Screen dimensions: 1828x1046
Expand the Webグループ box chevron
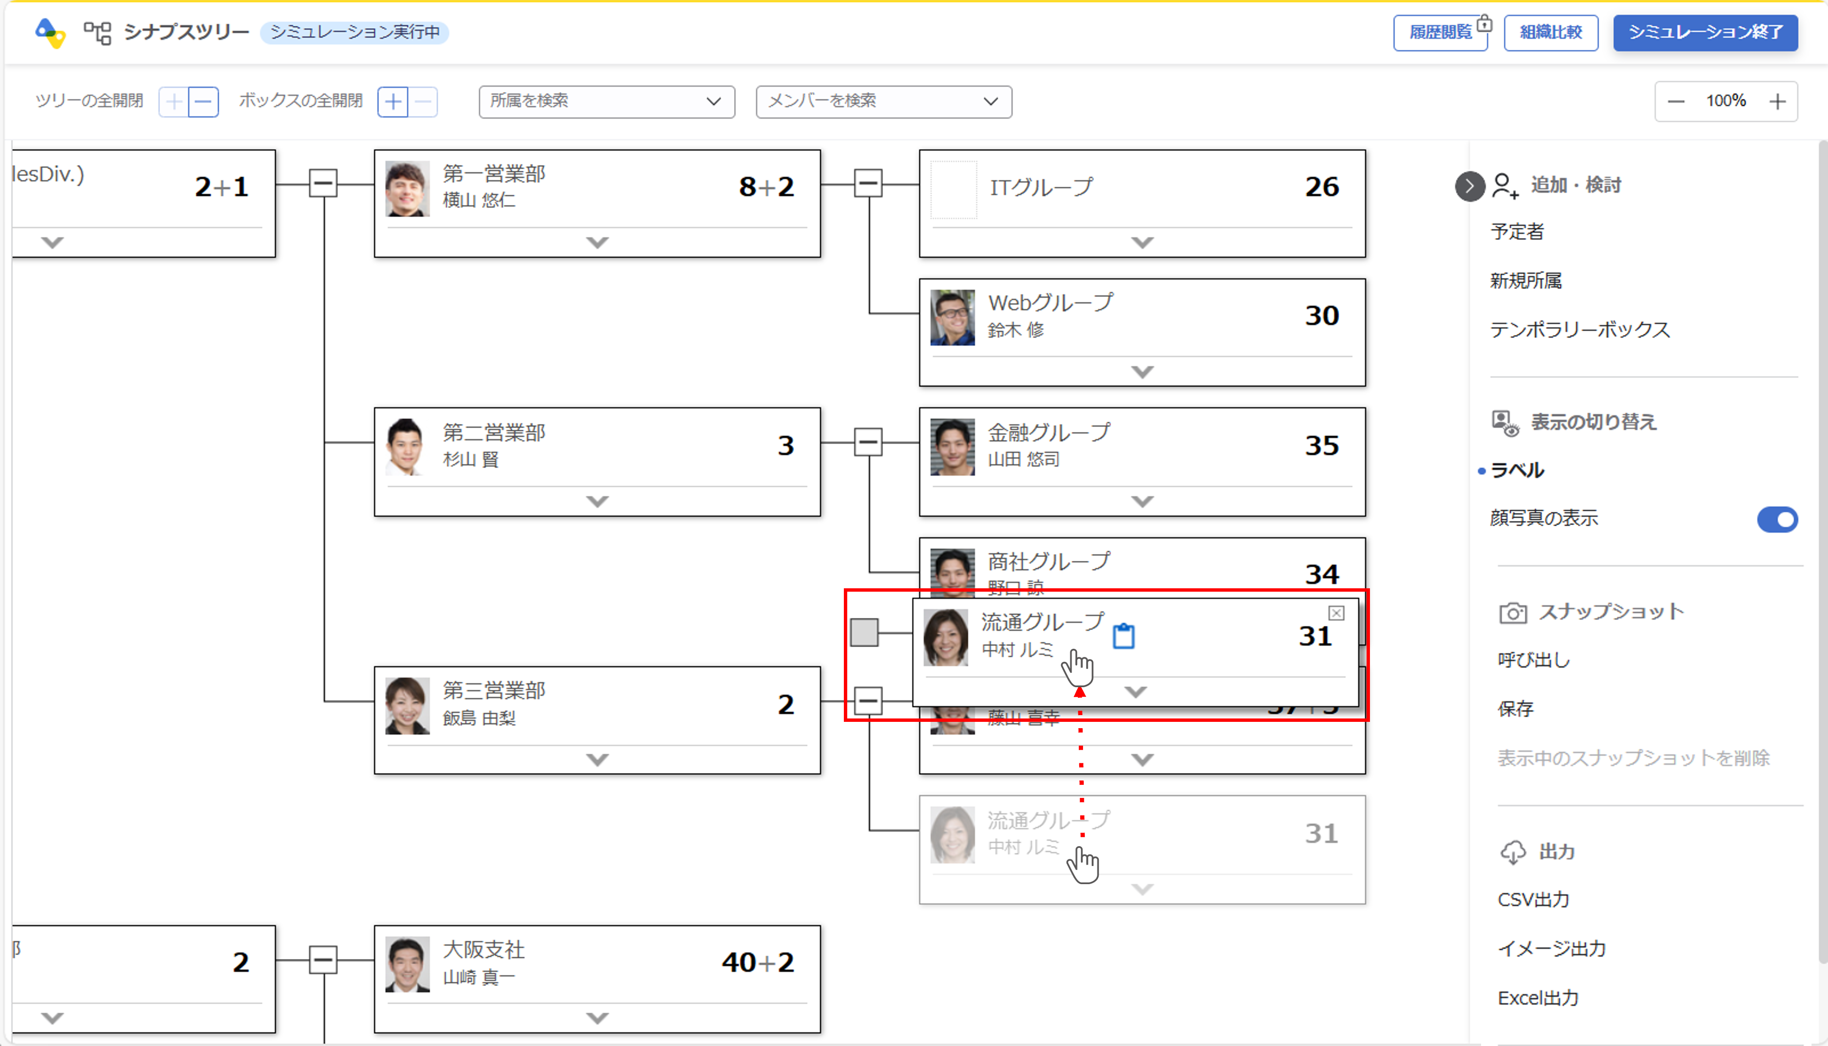(1142, 371)
